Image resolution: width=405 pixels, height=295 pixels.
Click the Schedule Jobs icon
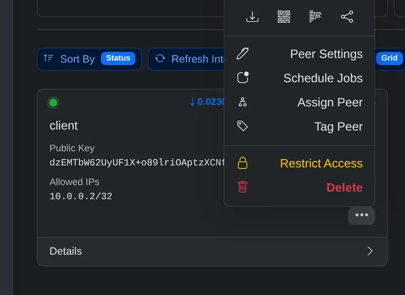(x=243, y=78)
